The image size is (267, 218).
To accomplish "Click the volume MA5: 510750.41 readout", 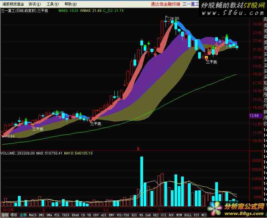I will (49, 153).
